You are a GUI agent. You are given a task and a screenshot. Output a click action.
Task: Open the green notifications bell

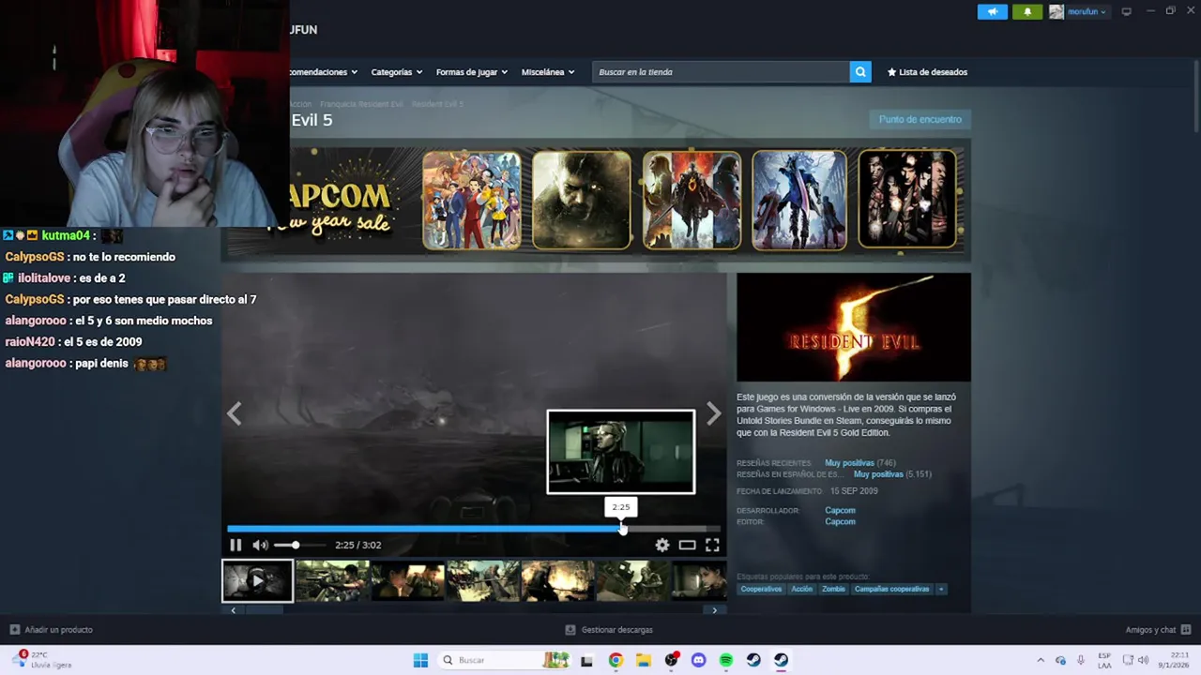coord(1027,12)
